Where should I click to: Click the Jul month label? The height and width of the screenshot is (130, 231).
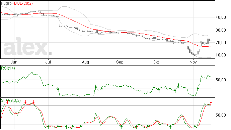pyautogui.click(x=48, y=62)
